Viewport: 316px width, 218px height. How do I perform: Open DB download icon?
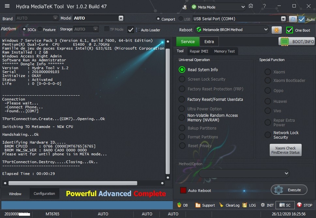[179, 205]
